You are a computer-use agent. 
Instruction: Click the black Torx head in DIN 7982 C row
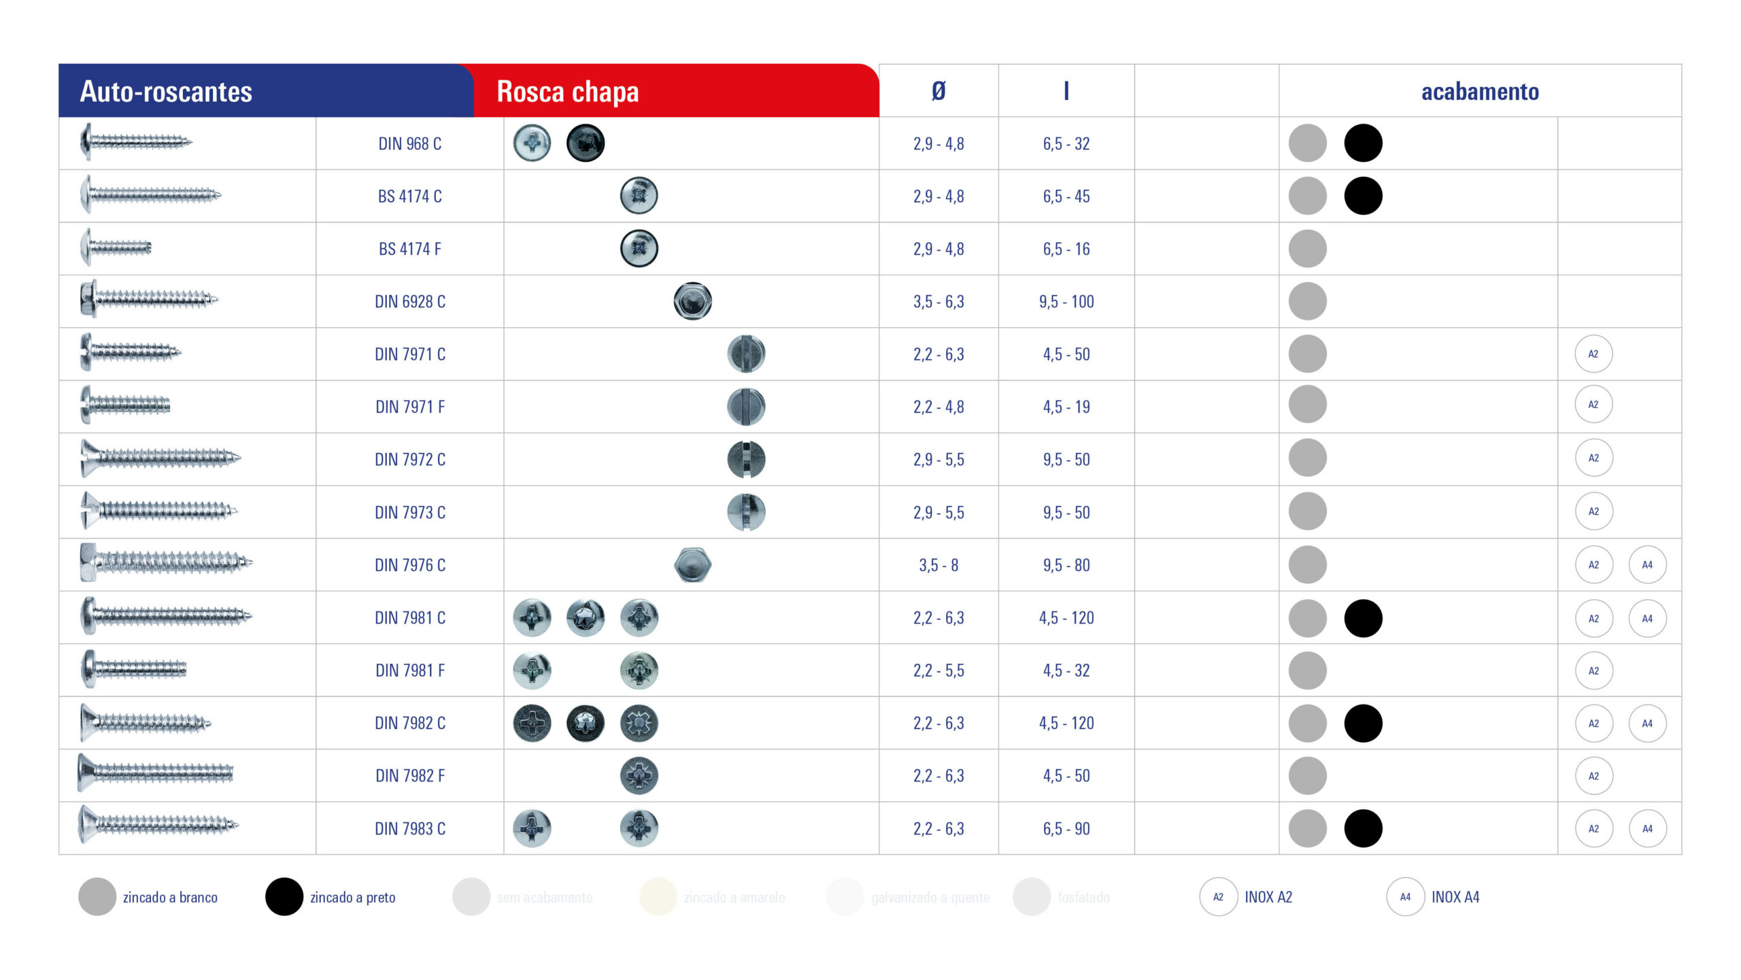[585, 723]
